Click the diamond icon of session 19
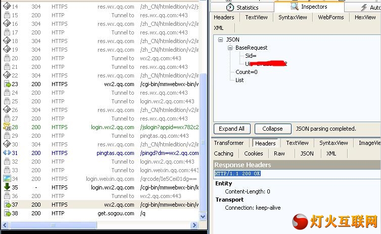The image size is (381, 234). (7, 49)
